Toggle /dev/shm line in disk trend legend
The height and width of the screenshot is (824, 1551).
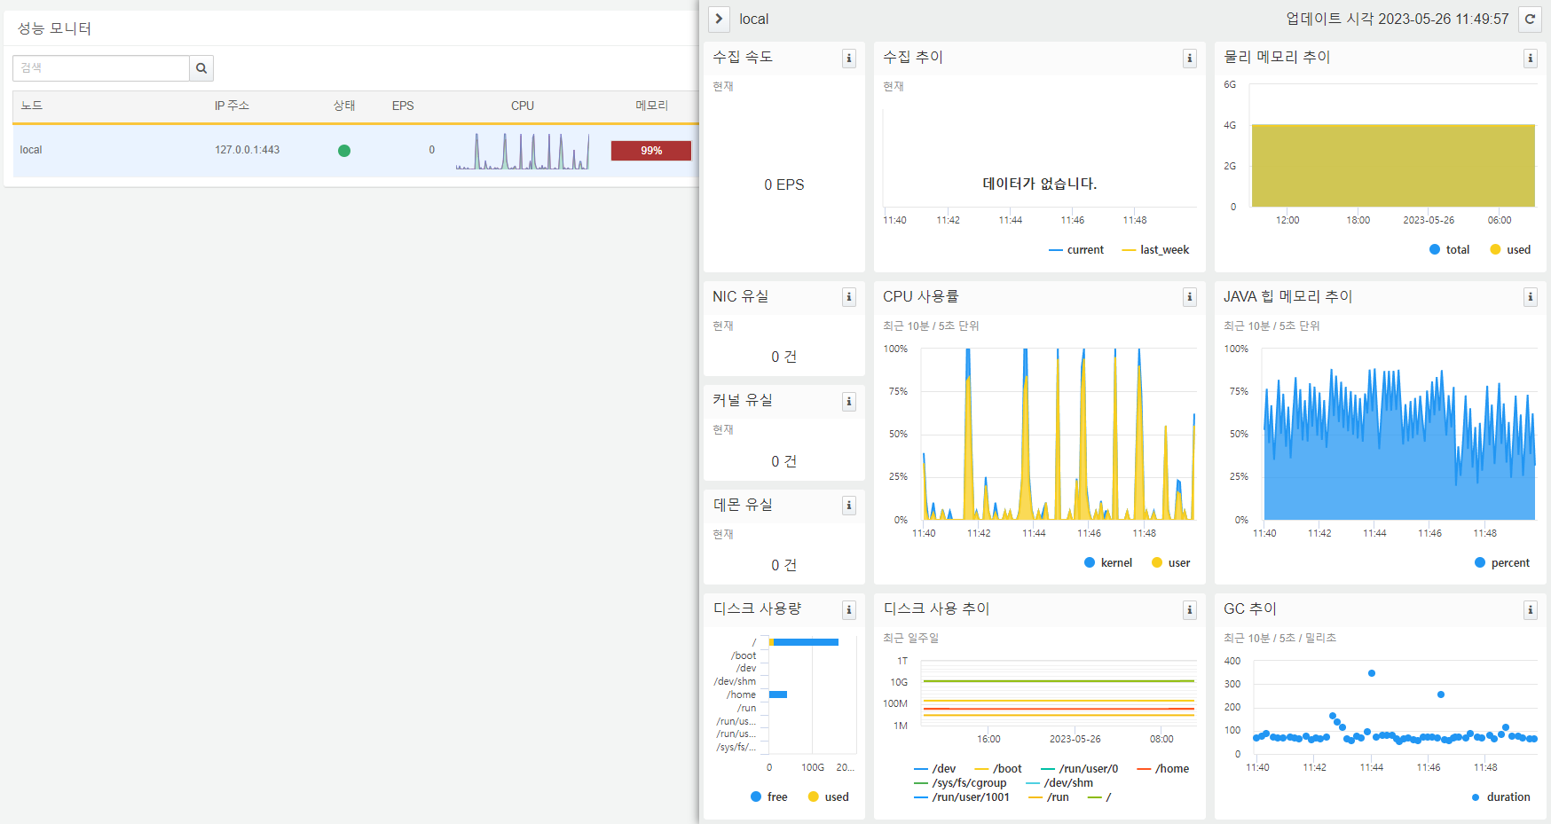point(1059,783)
